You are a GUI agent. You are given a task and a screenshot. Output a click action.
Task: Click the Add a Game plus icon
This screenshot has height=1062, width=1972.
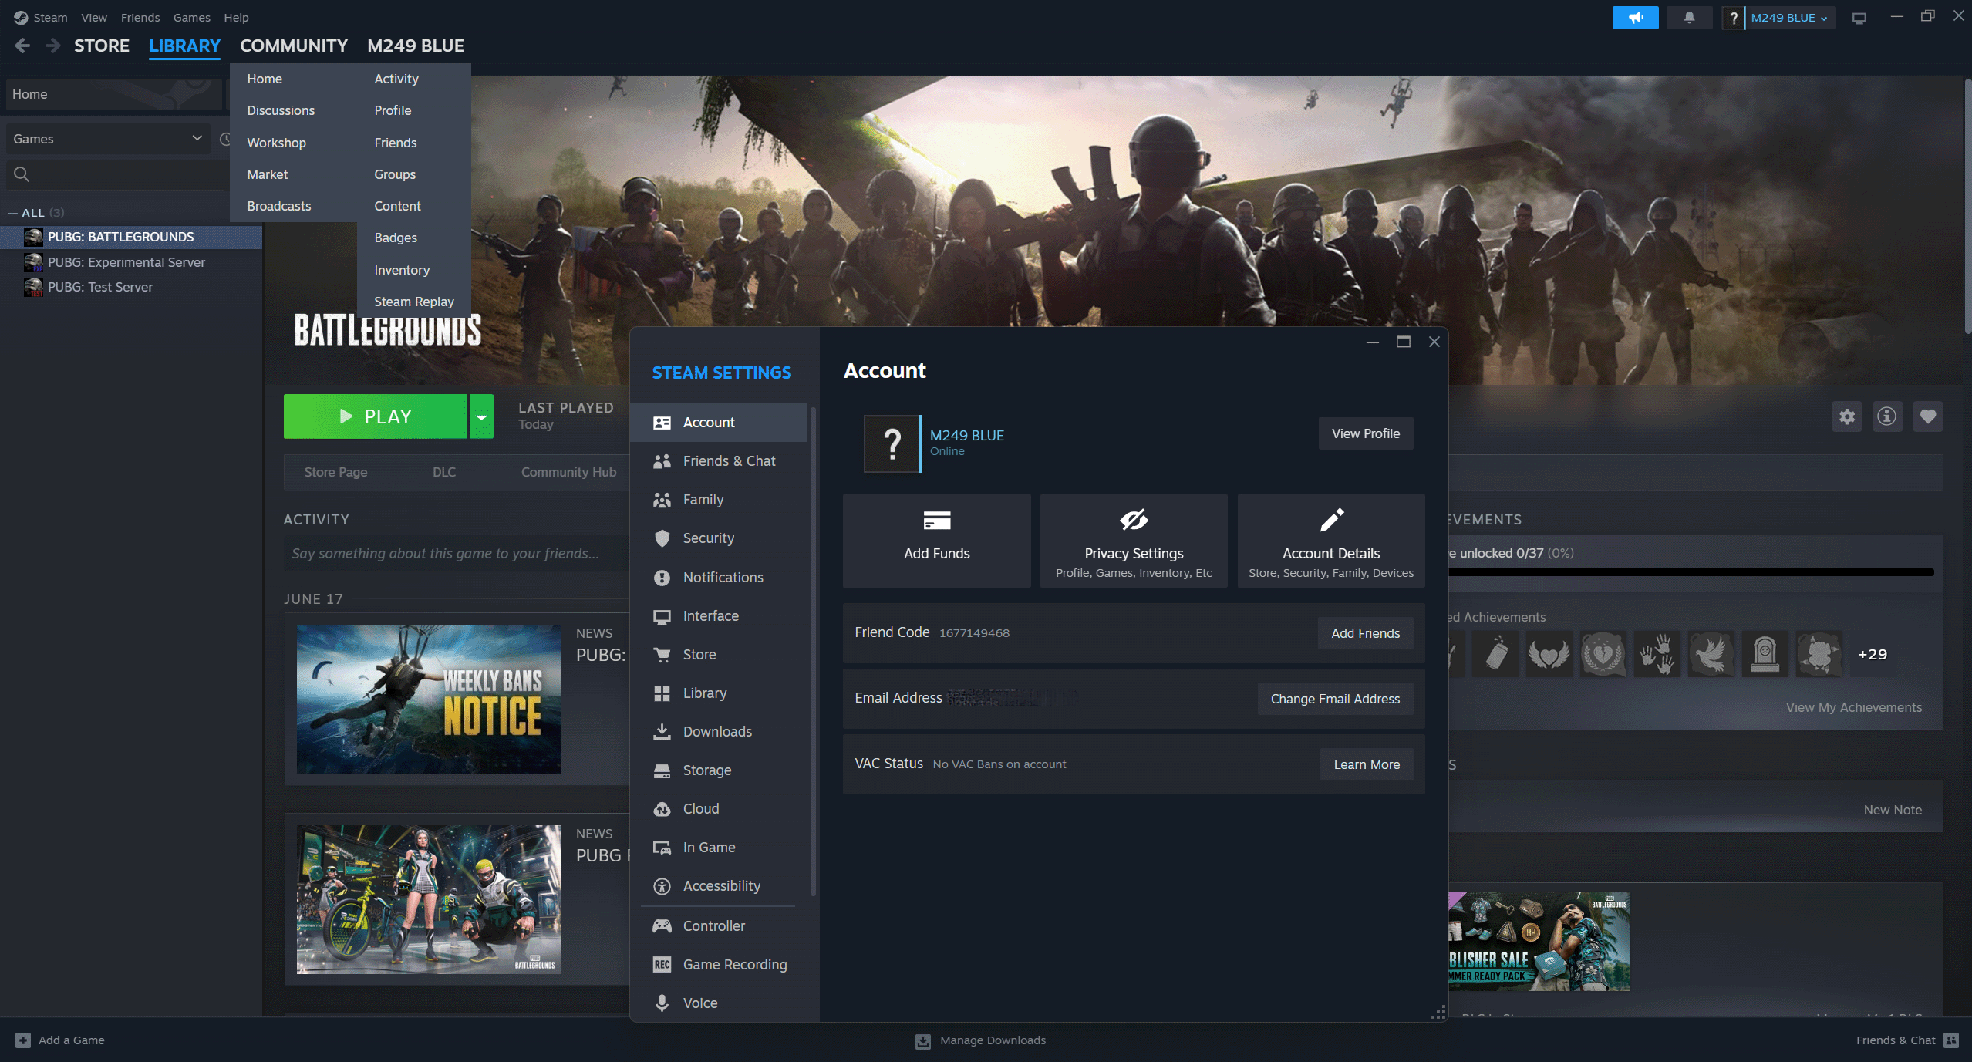tap(23, 1040)
